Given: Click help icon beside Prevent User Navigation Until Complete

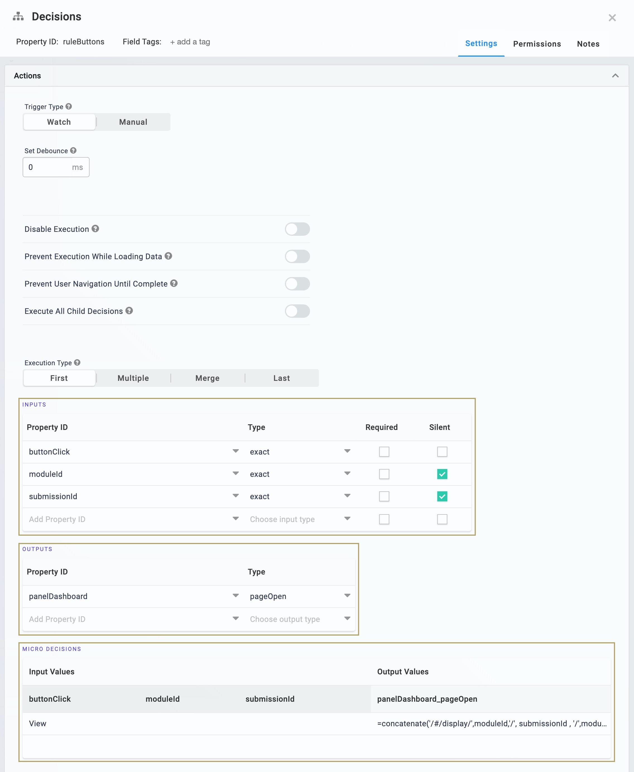Looking at the screenshot, I should tap(174, 283).
